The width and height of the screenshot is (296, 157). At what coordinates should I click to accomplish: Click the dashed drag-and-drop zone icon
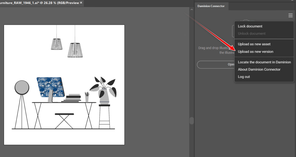(234, 30)
